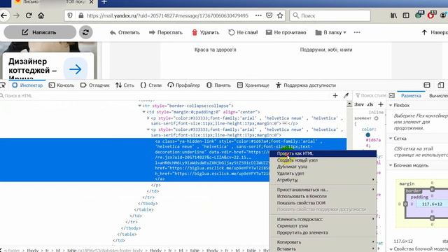Viewport: 448px width, 252px height.
Task: Choose Править как HTML menu item
Action: pyautogui.click(x=323, y=153)
